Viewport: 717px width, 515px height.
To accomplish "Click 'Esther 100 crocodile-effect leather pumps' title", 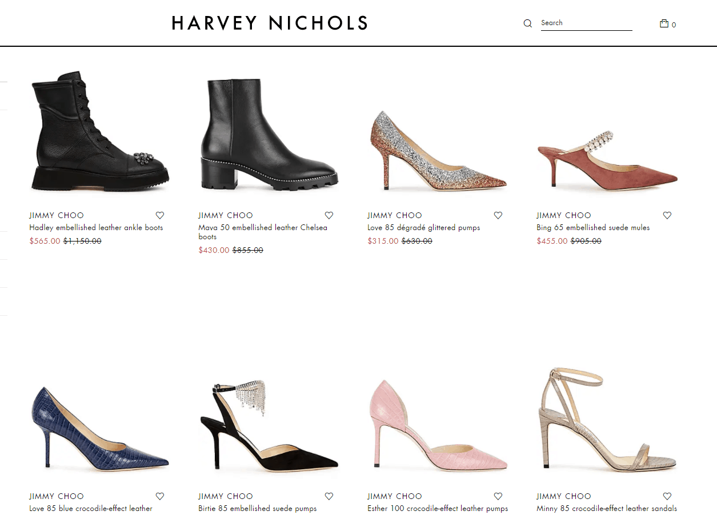I will 438,508.
